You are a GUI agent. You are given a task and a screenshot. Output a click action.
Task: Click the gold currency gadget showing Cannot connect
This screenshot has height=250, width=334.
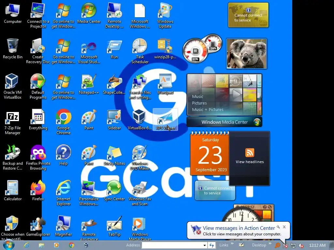(x=248, y=15)
